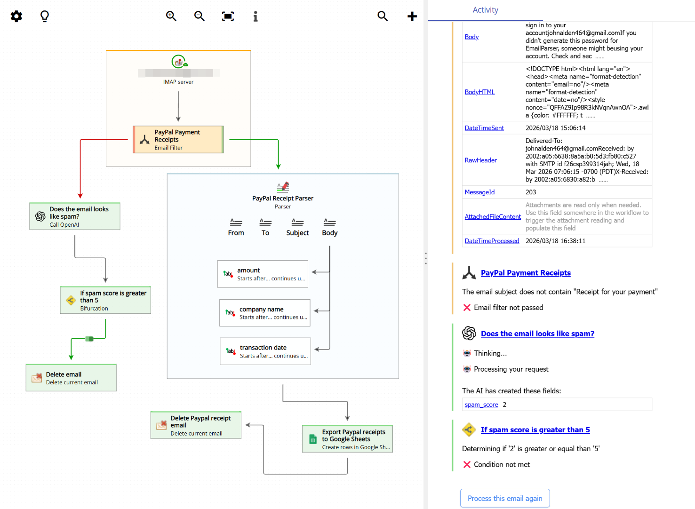Click the IMAP server mailbox icon
The width and height of the screenshot is (695, 509).
179,61
